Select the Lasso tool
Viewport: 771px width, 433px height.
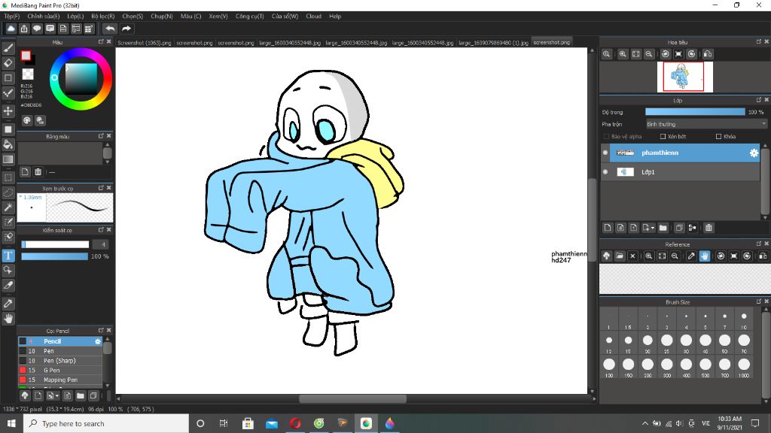pos(8,192)
